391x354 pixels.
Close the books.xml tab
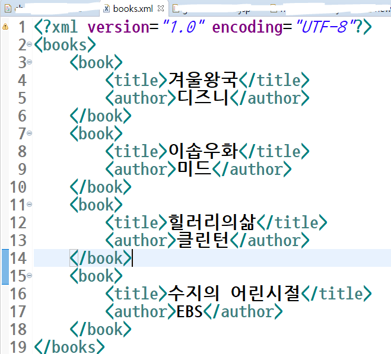(x=161, y=9)
